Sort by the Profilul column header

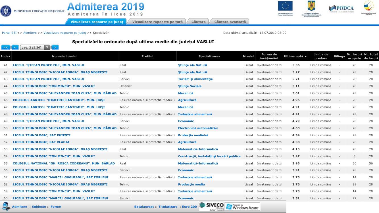point(147,56)
